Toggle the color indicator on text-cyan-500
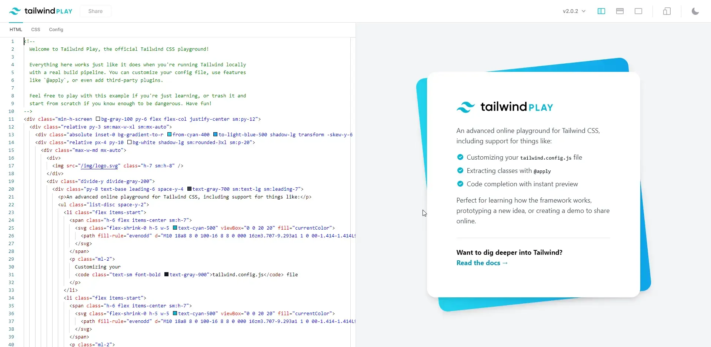This screenshot has height=347, width=711. point(176,228)
